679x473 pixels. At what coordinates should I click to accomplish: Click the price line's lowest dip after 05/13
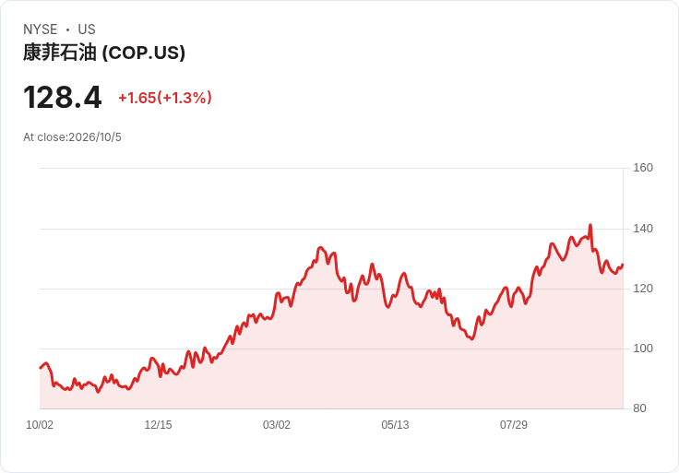(x=472, y=339)
